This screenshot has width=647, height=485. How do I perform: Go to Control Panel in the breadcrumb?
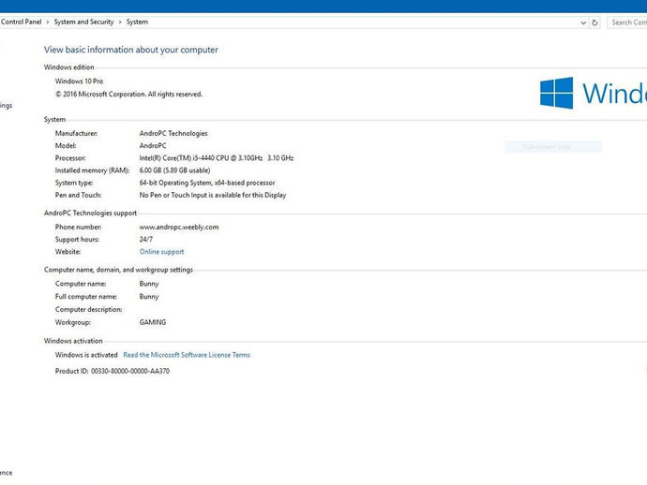[21, 22]
